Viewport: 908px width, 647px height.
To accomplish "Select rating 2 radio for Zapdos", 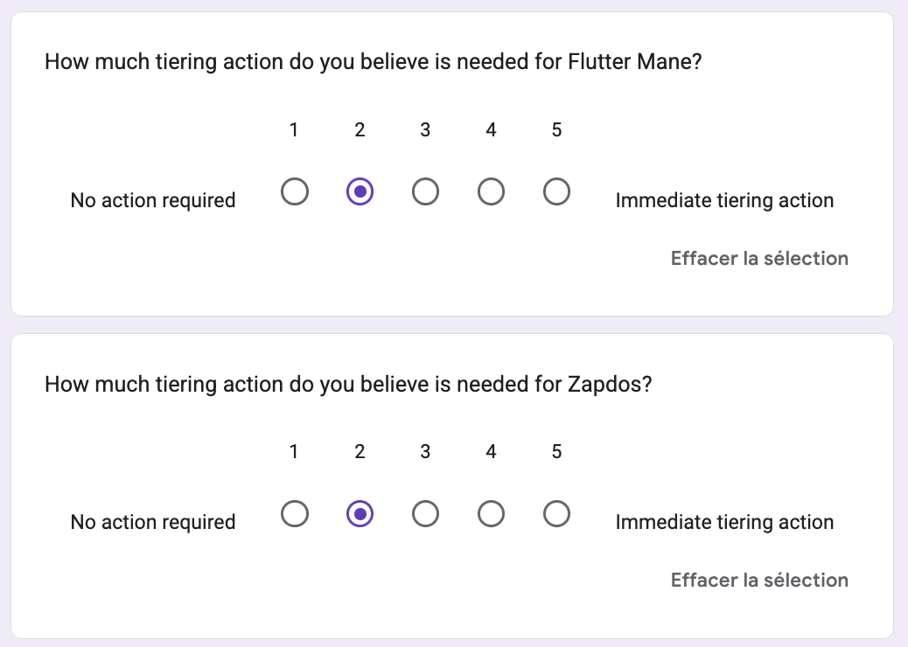I will [360, 514].
